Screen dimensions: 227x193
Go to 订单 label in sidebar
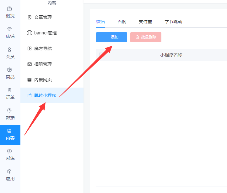tap(10, 97)
